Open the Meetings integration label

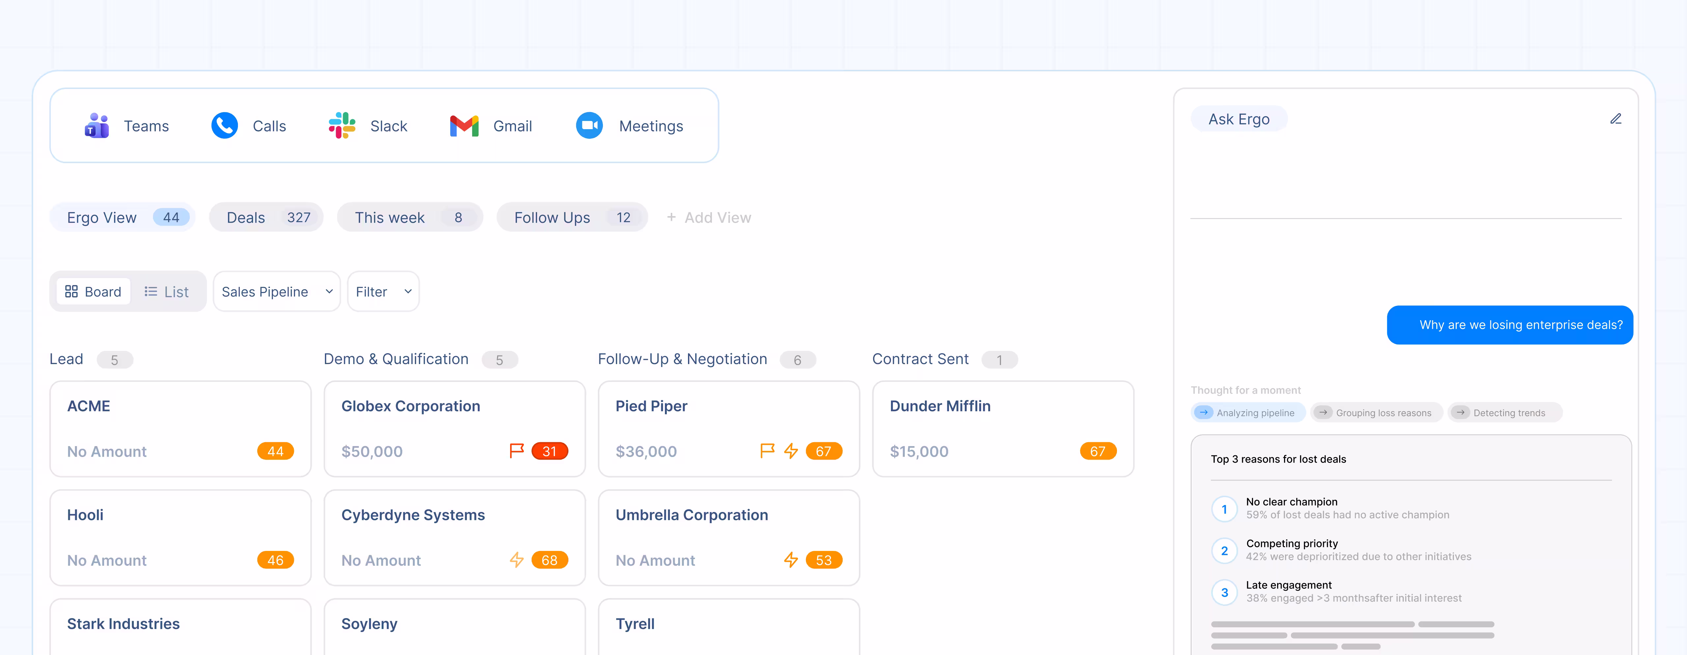click(x=651, y=127)
